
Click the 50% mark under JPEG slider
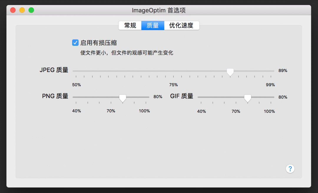click(77, 85)
